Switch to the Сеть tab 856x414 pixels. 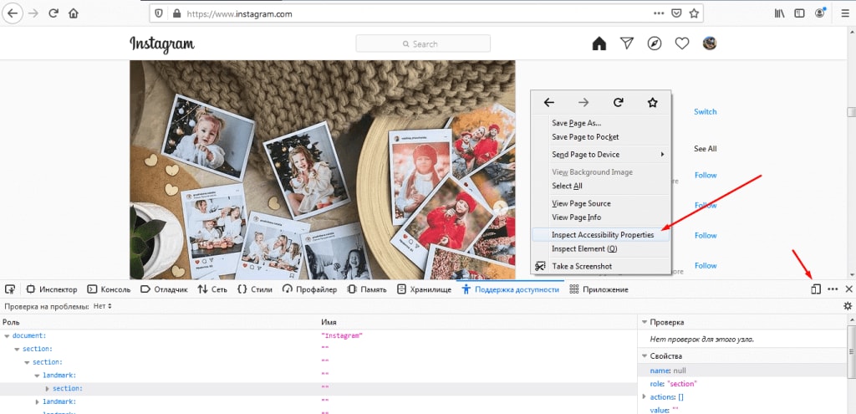pos(214,289)
